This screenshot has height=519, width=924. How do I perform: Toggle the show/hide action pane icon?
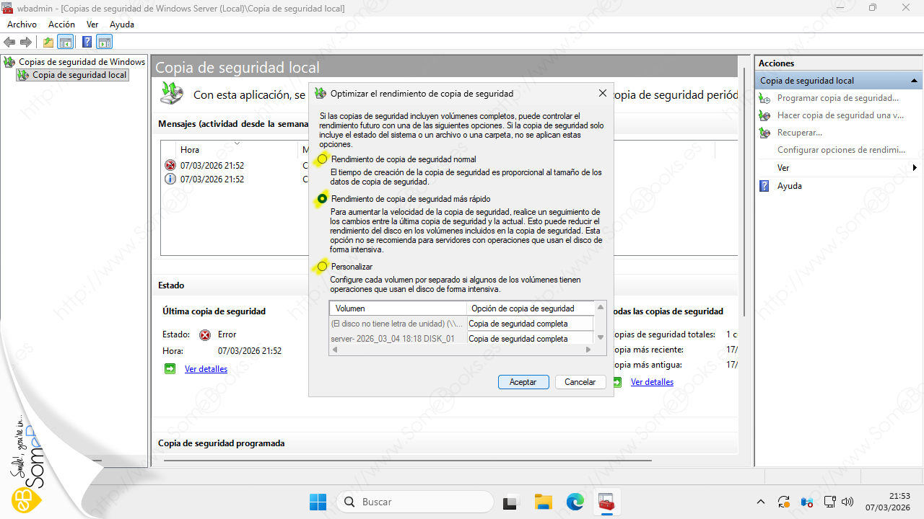[105, 42]
